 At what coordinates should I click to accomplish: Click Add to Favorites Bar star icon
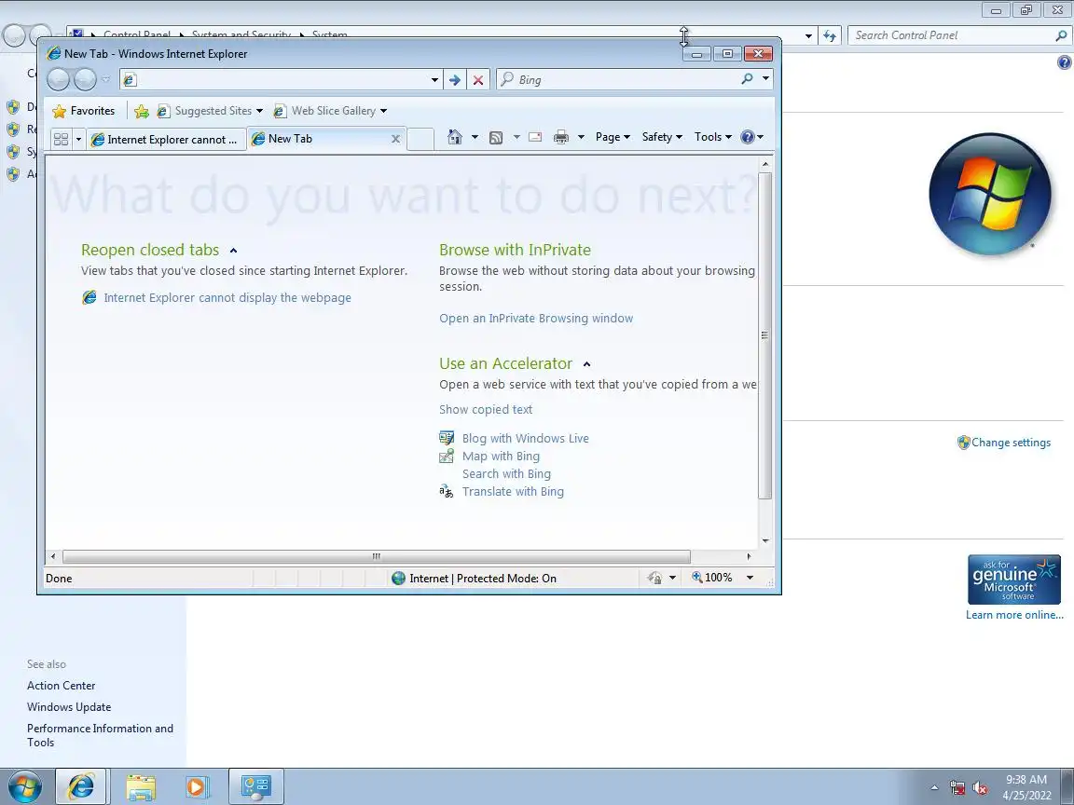click(x=142, y=111)
